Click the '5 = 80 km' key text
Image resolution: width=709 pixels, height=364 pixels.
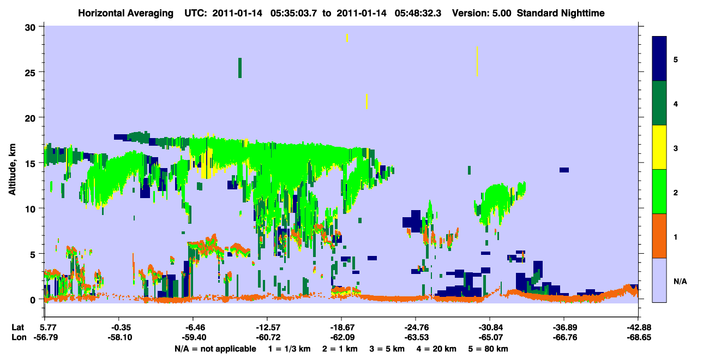[x=489, y=348]
